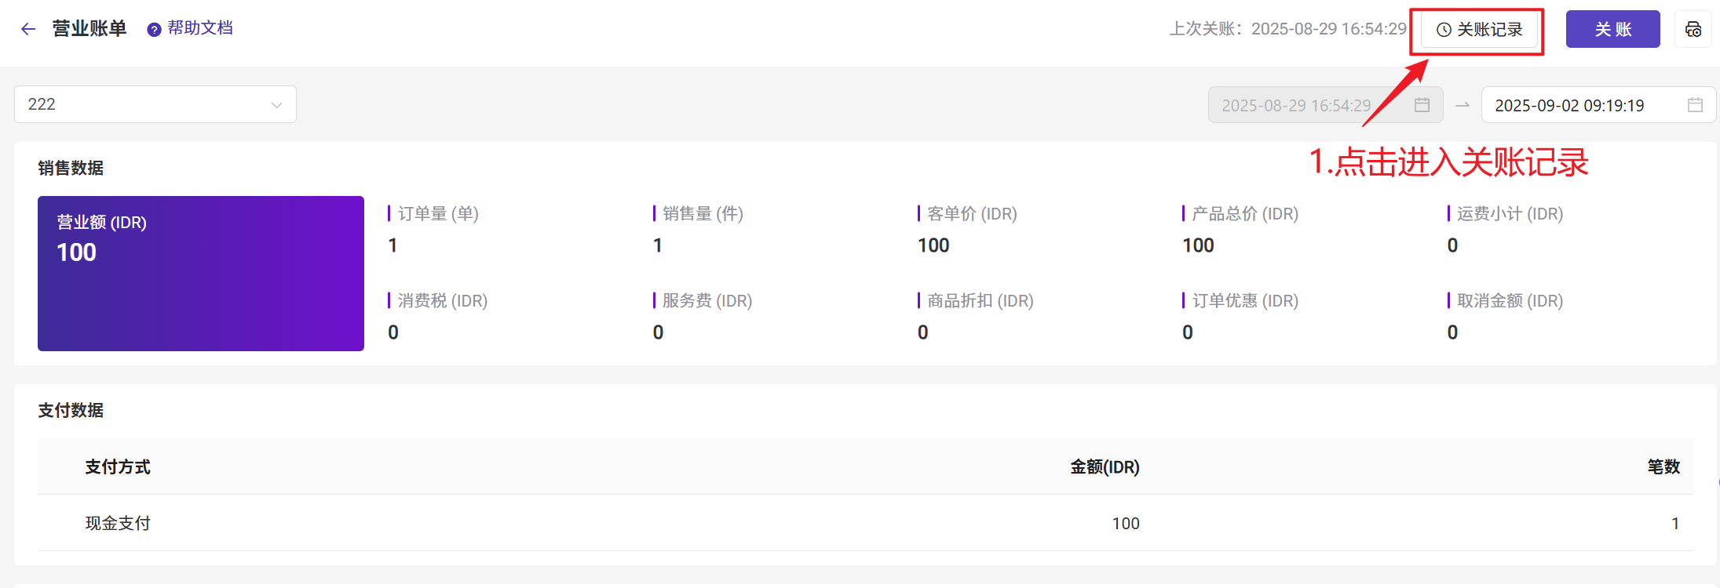
Task: Select the end time field 2025-09-02 09:19:19
Action: (x=1598, y=105)
